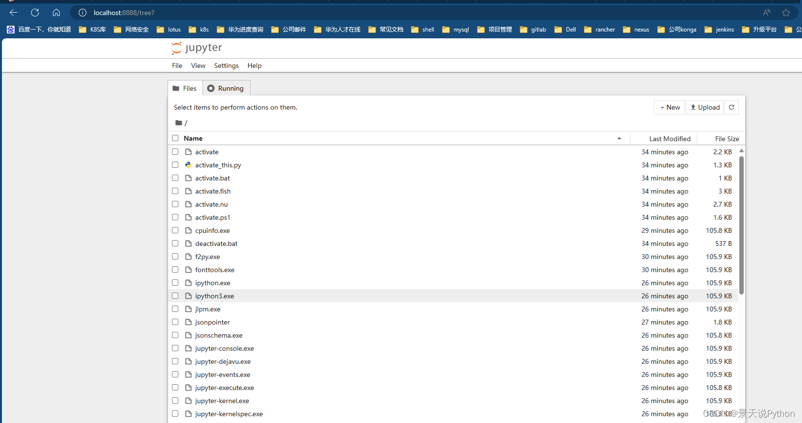Open the Settings menu

(226, 65)
